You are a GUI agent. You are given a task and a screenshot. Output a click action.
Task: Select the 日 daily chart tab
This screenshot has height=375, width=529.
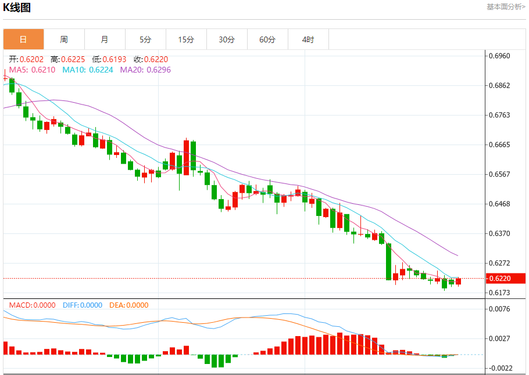24,39
